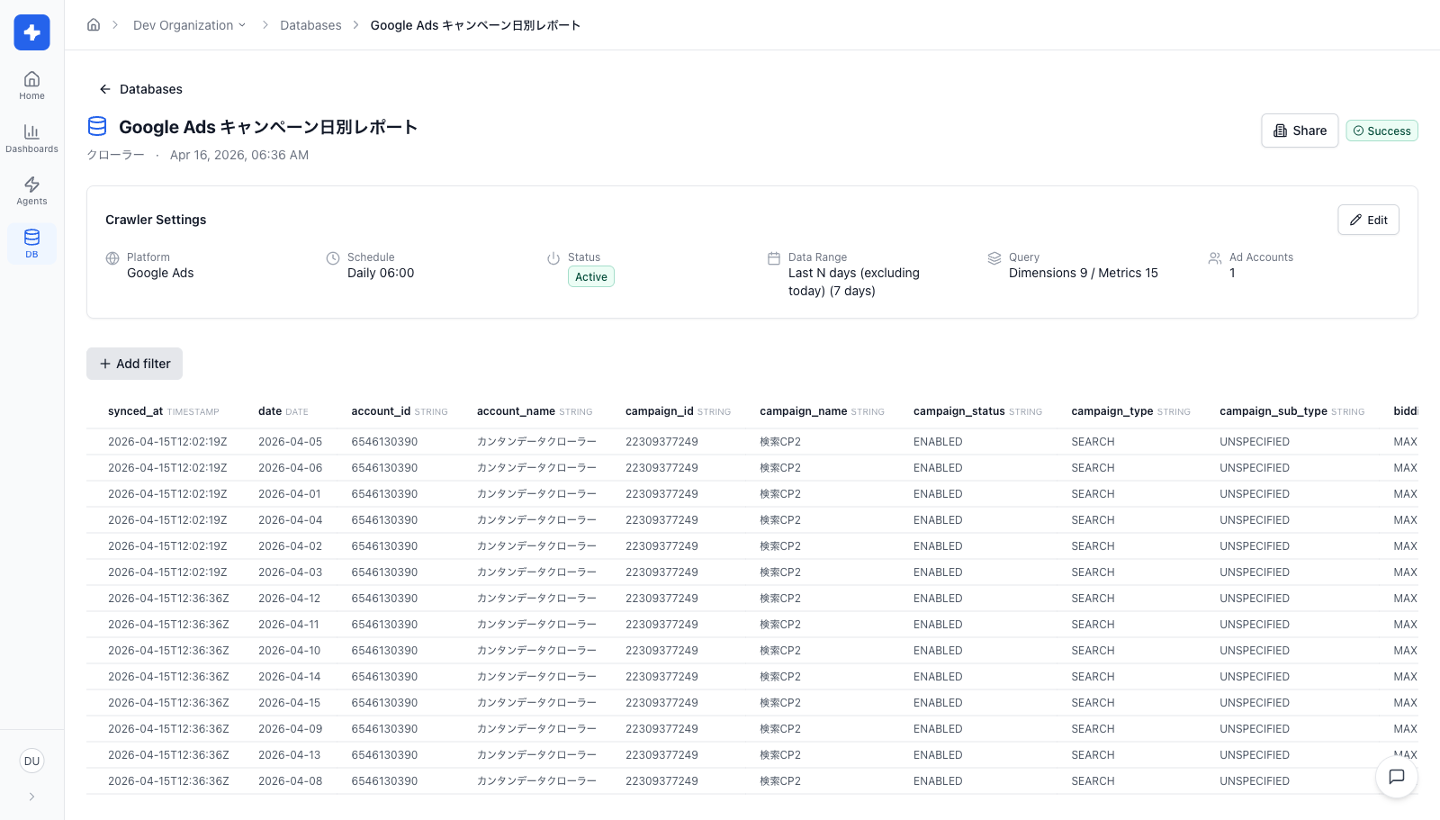The image size is (1440, 820).
Task: Click the Ad Accounts count 1
Action: pyautogui.click(x=1233, y=273)
